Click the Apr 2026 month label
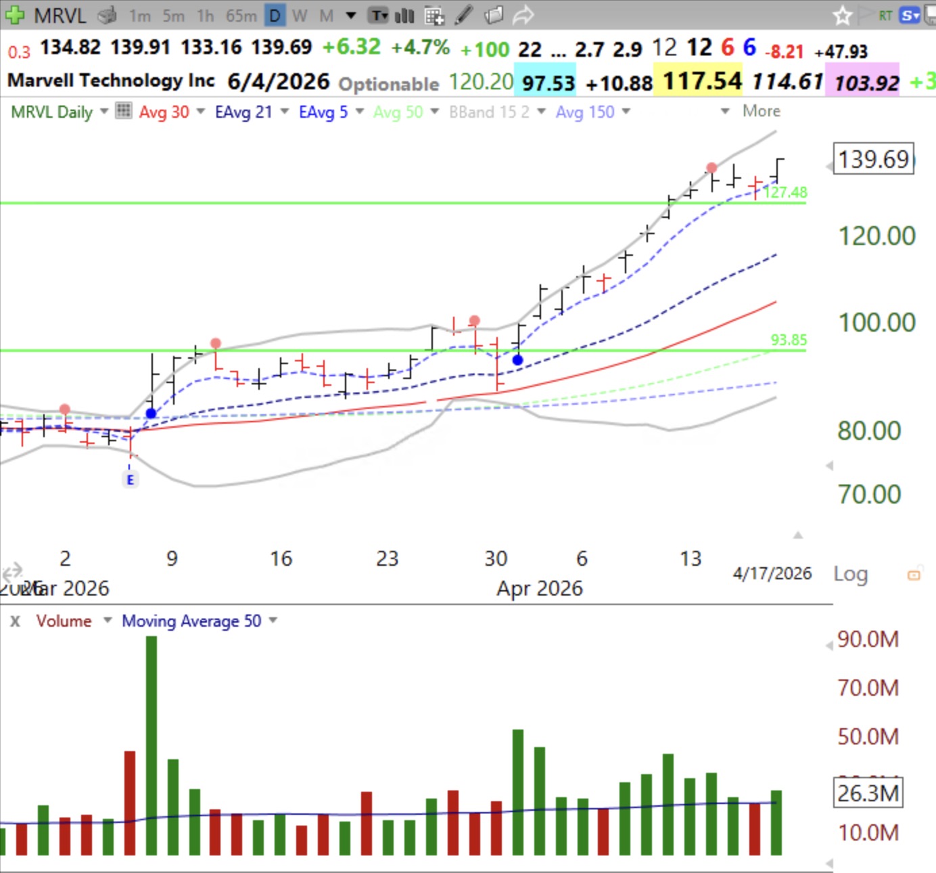 540,588
